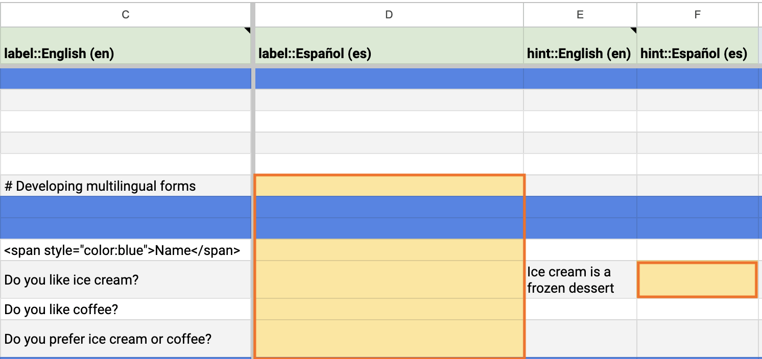
Task: Select 'Do you prefer ice cream or coffee?' cell
Action: pyautogui.click(x=126, y=339)
